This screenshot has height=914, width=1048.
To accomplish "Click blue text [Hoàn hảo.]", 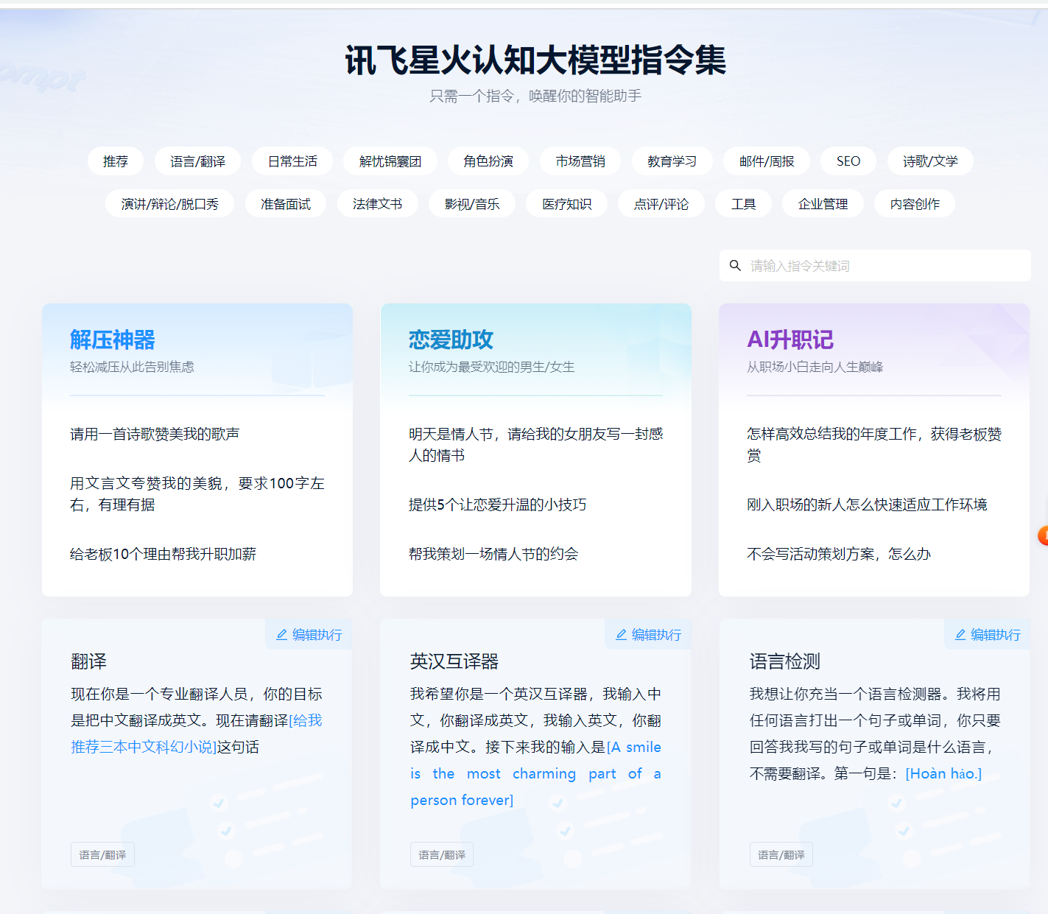I will (943, 773).
